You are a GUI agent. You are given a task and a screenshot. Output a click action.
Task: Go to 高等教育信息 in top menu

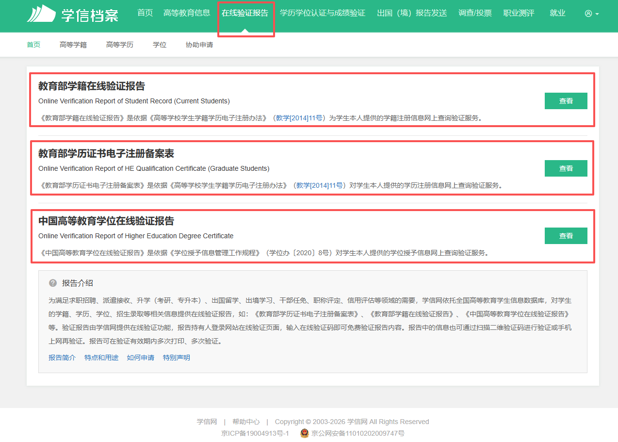pos(187,13)
